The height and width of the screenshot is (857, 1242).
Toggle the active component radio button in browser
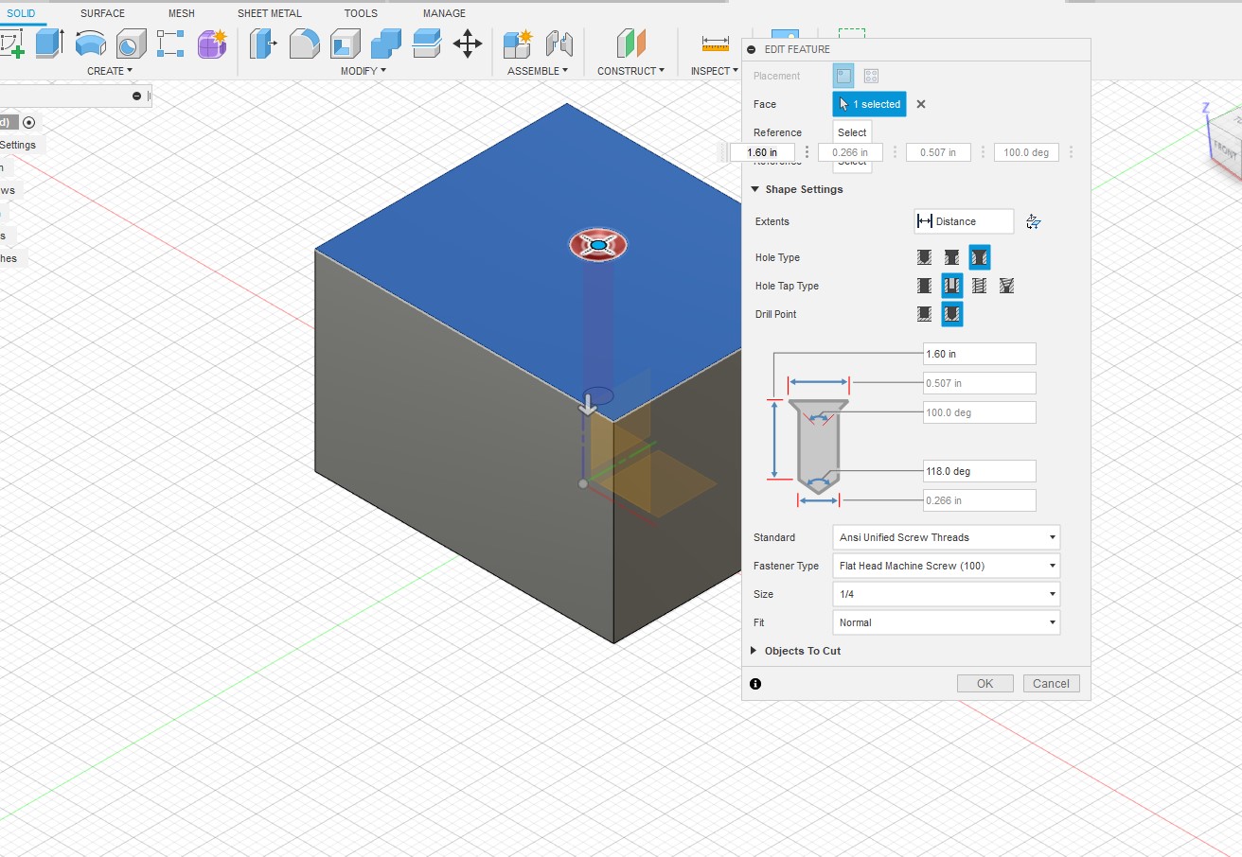click(28, 122)
